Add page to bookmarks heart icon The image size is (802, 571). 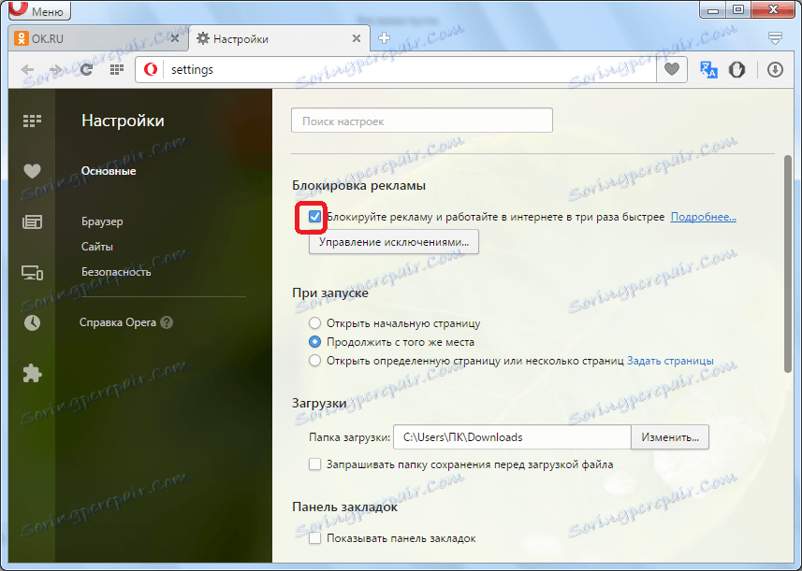click(x=672, y=69)
